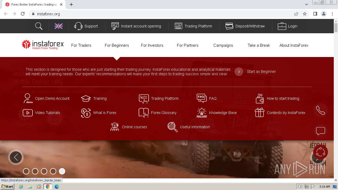Click the red floating share circle icon
Viewport: 338px width, 190px height.
pos(321,152)
